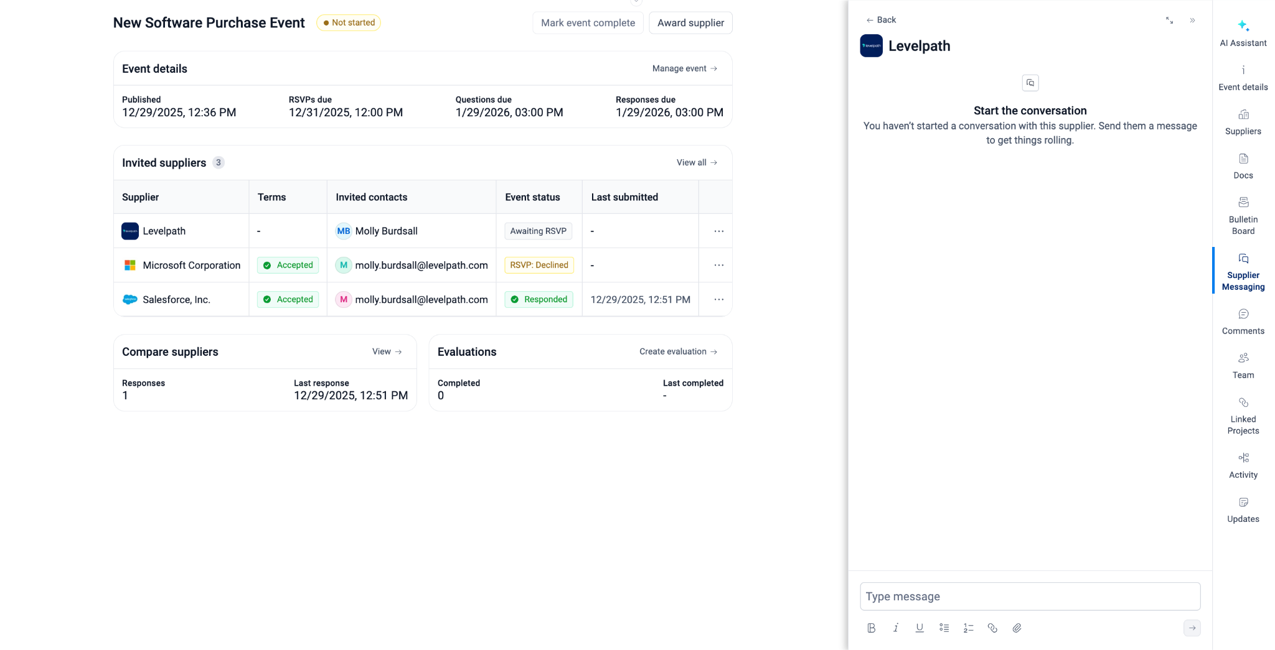Image resolution: width=1275 pixels, height=650 pixels.
Task: Switch to the Bulletin Board tab
Action: point(1243,216)
